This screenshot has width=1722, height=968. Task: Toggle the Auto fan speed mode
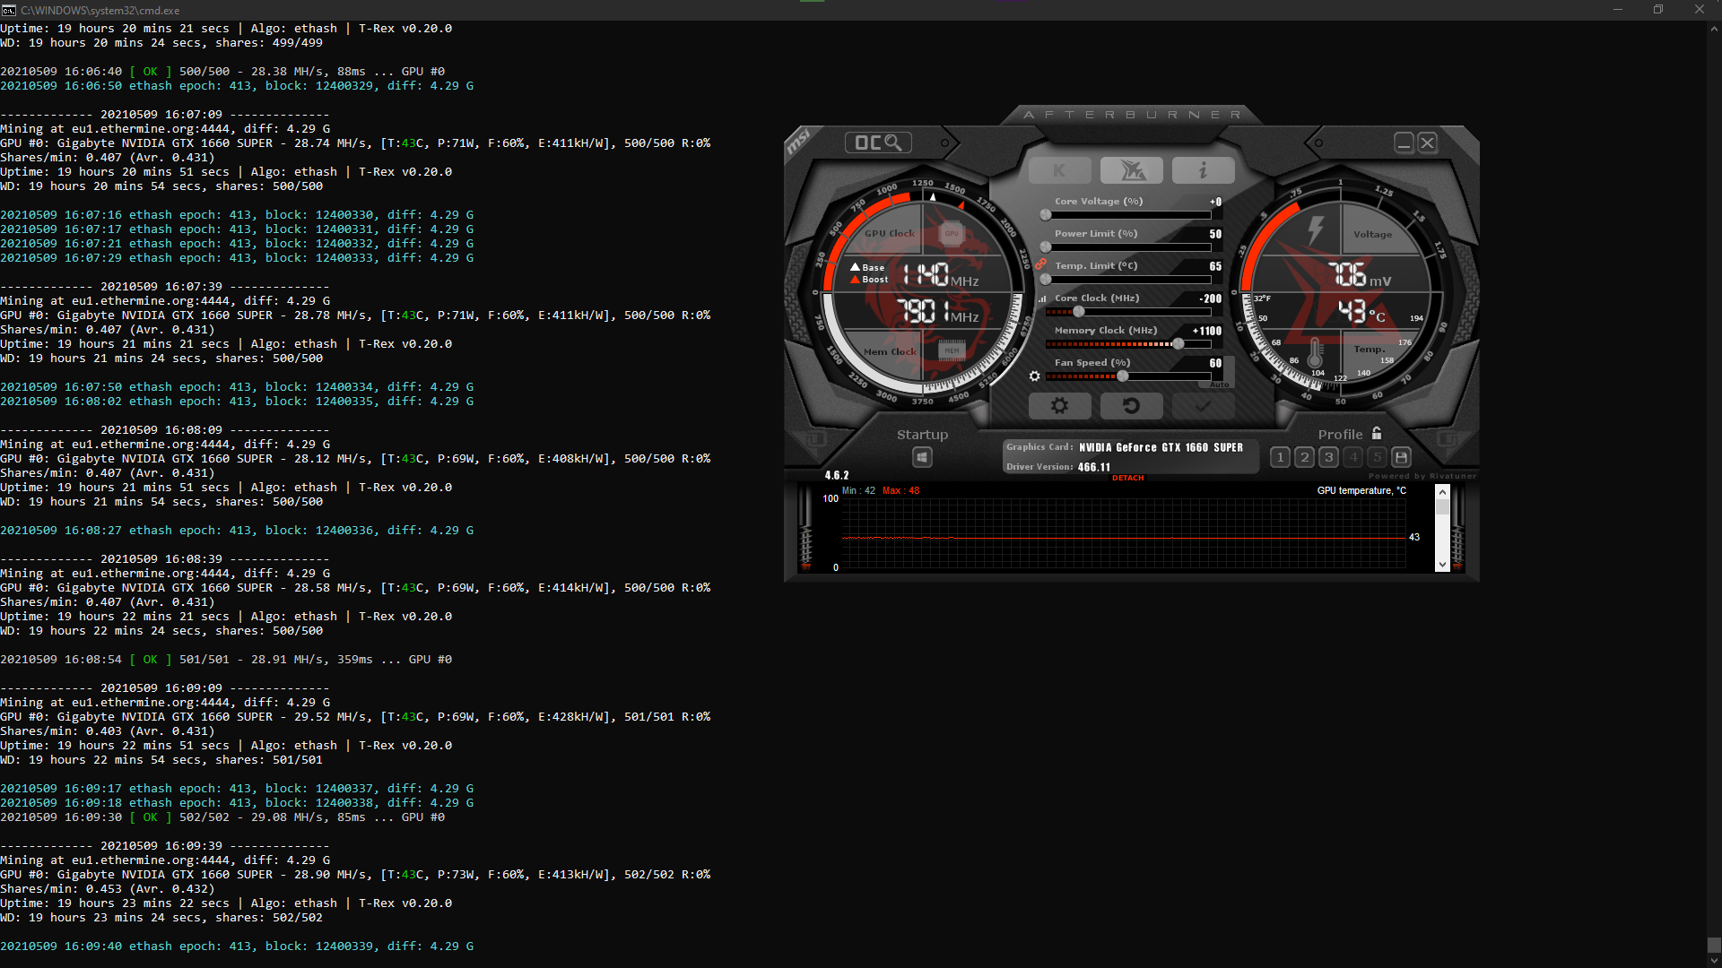pyautogui.click(x=1219, y=385)
